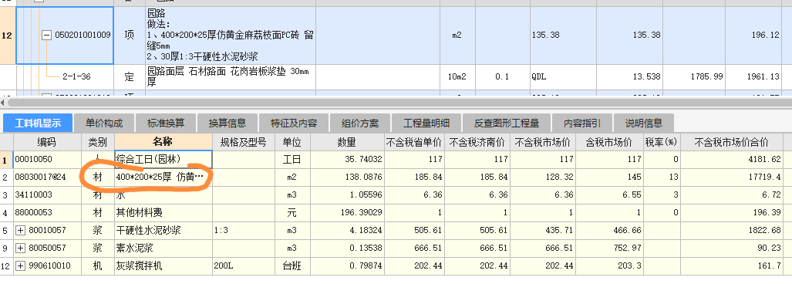This screenshot has width=792, height=284.
Task: Click code cell 34110003 for 水
Action: coord(48,194)
